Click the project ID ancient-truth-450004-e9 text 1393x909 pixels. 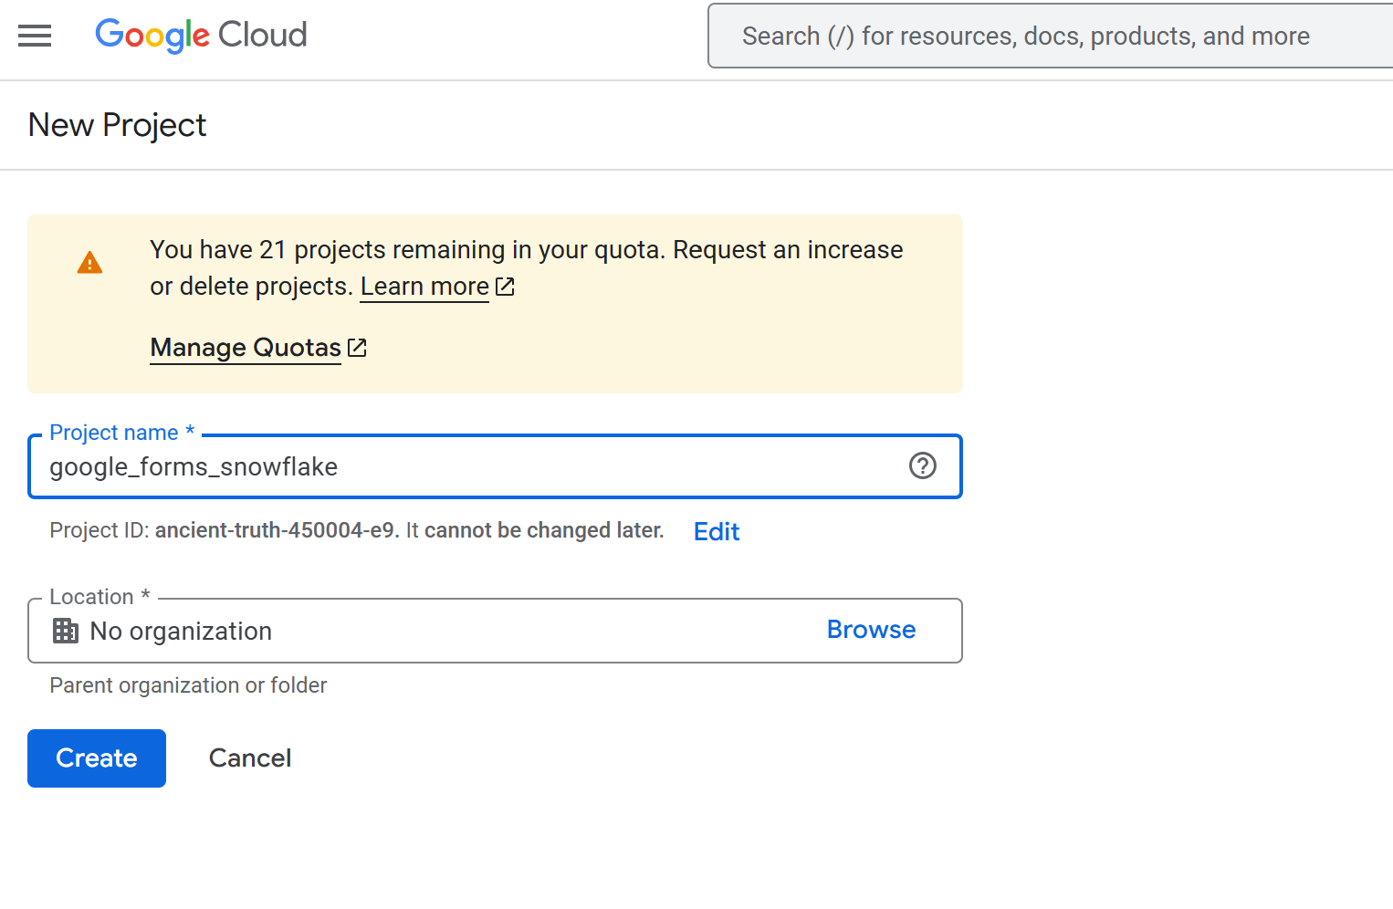click(x=274, y=531)
